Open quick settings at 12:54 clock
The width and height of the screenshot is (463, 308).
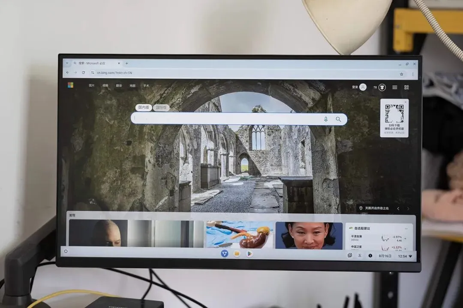405,256
